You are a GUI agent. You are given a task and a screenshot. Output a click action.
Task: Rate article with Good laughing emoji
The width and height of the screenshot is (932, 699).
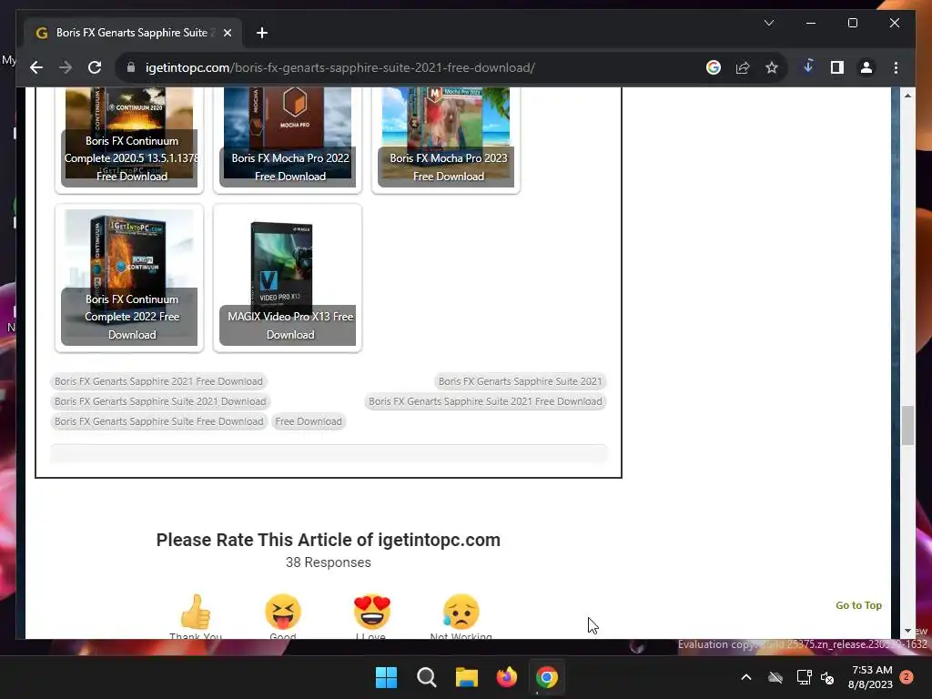click(283, 613)
